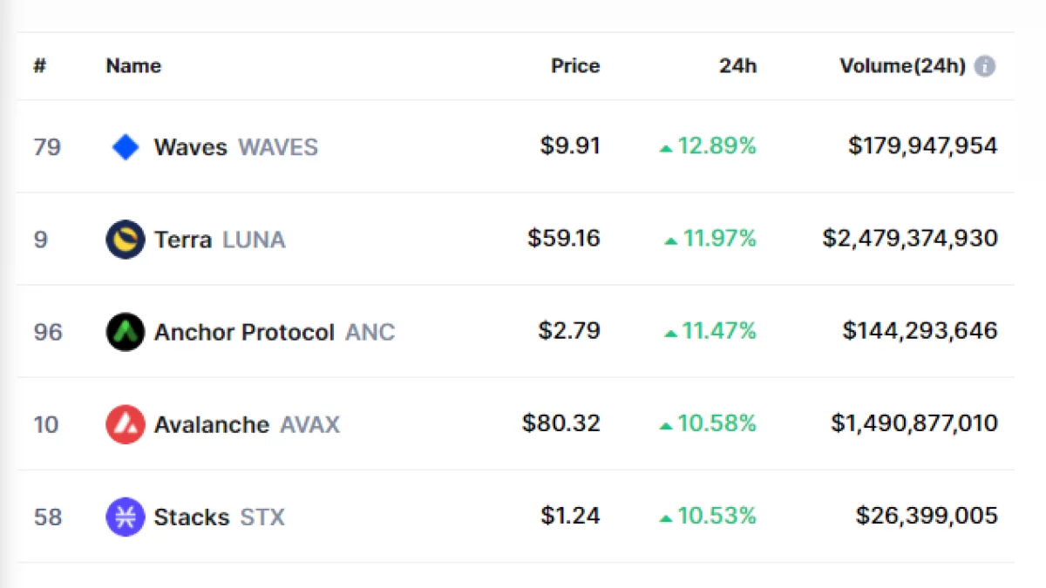
Task: Click the Waves blue diamond icon
Action: (x=126, y=147)
